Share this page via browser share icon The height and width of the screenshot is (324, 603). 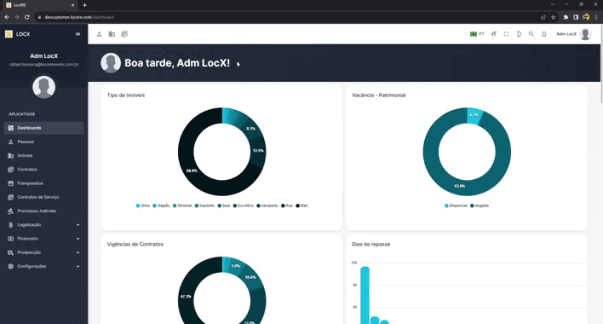point(543,17)
